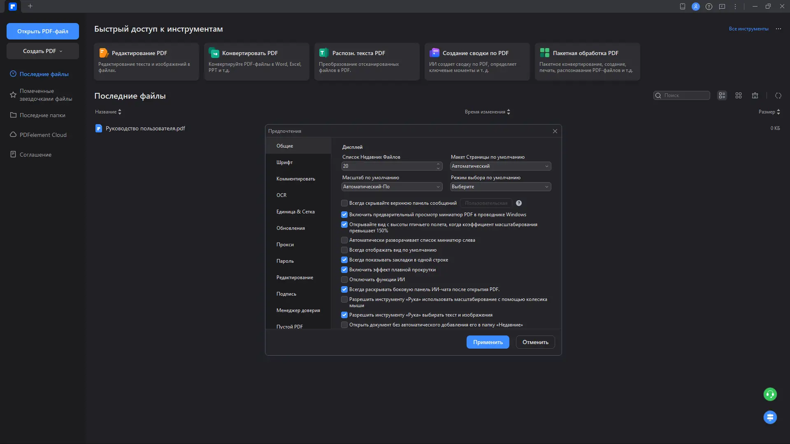Screen dimensions: 790x444
Task: Enable 'Отключить функции ИИ' checkbox
Action: point(344,280)
